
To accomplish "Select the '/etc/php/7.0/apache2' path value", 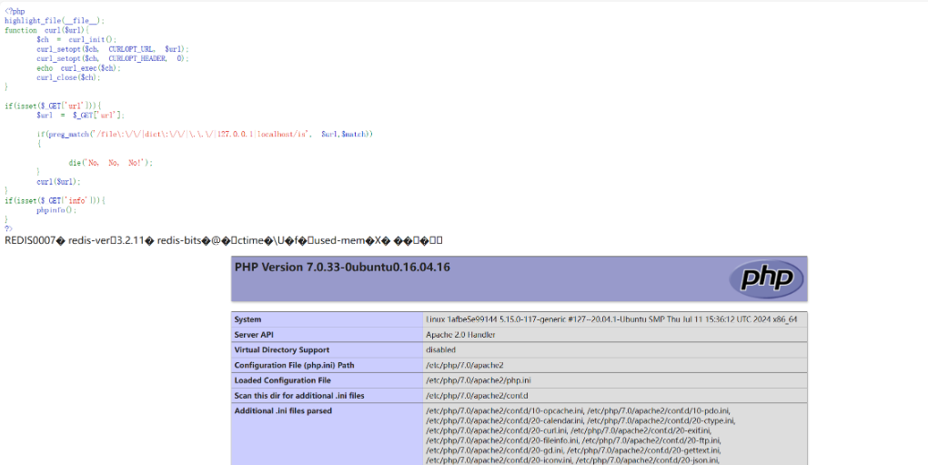I will coord(465,366).
